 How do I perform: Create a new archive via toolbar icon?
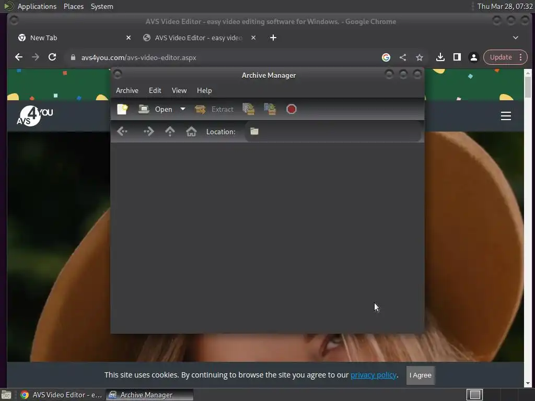(122, 109)
